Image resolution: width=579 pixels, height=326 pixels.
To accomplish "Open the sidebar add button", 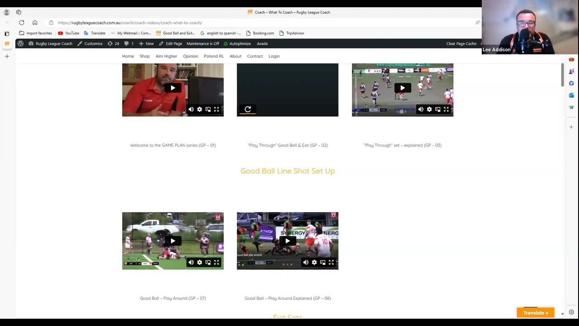I will click(571, 127).
